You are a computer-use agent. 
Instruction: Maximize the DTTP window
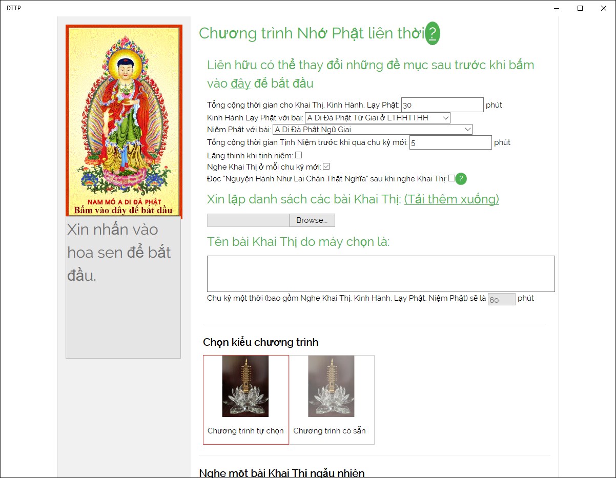(580, 8)
